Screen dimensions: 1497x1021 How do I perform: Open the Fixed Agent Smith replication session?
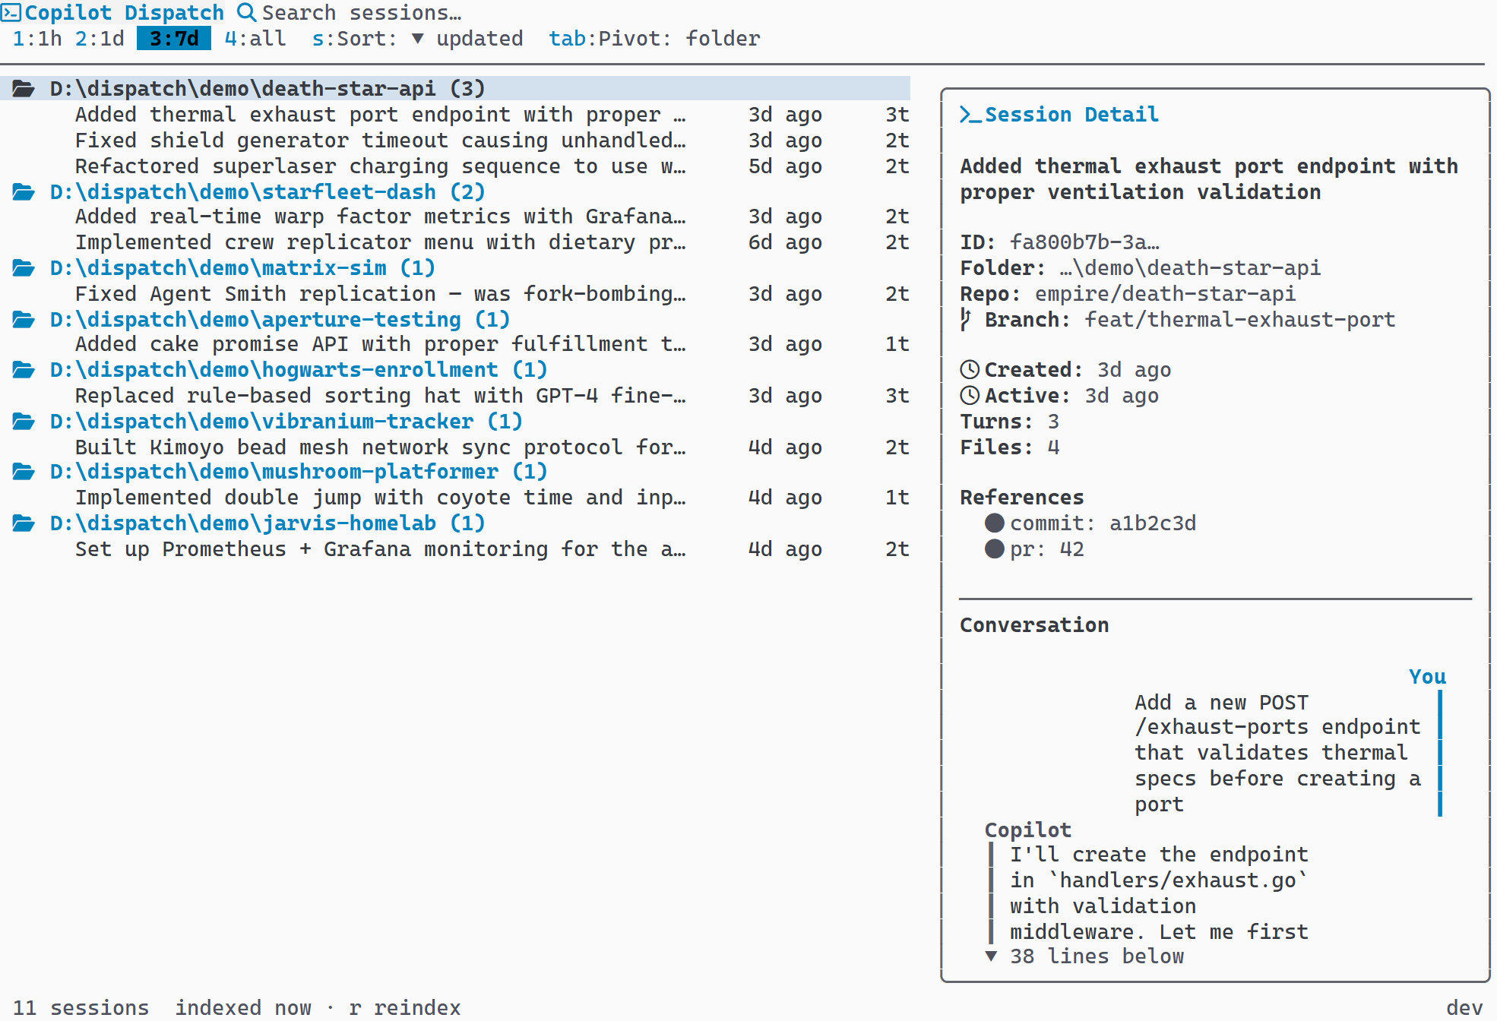tap(380, 294)
